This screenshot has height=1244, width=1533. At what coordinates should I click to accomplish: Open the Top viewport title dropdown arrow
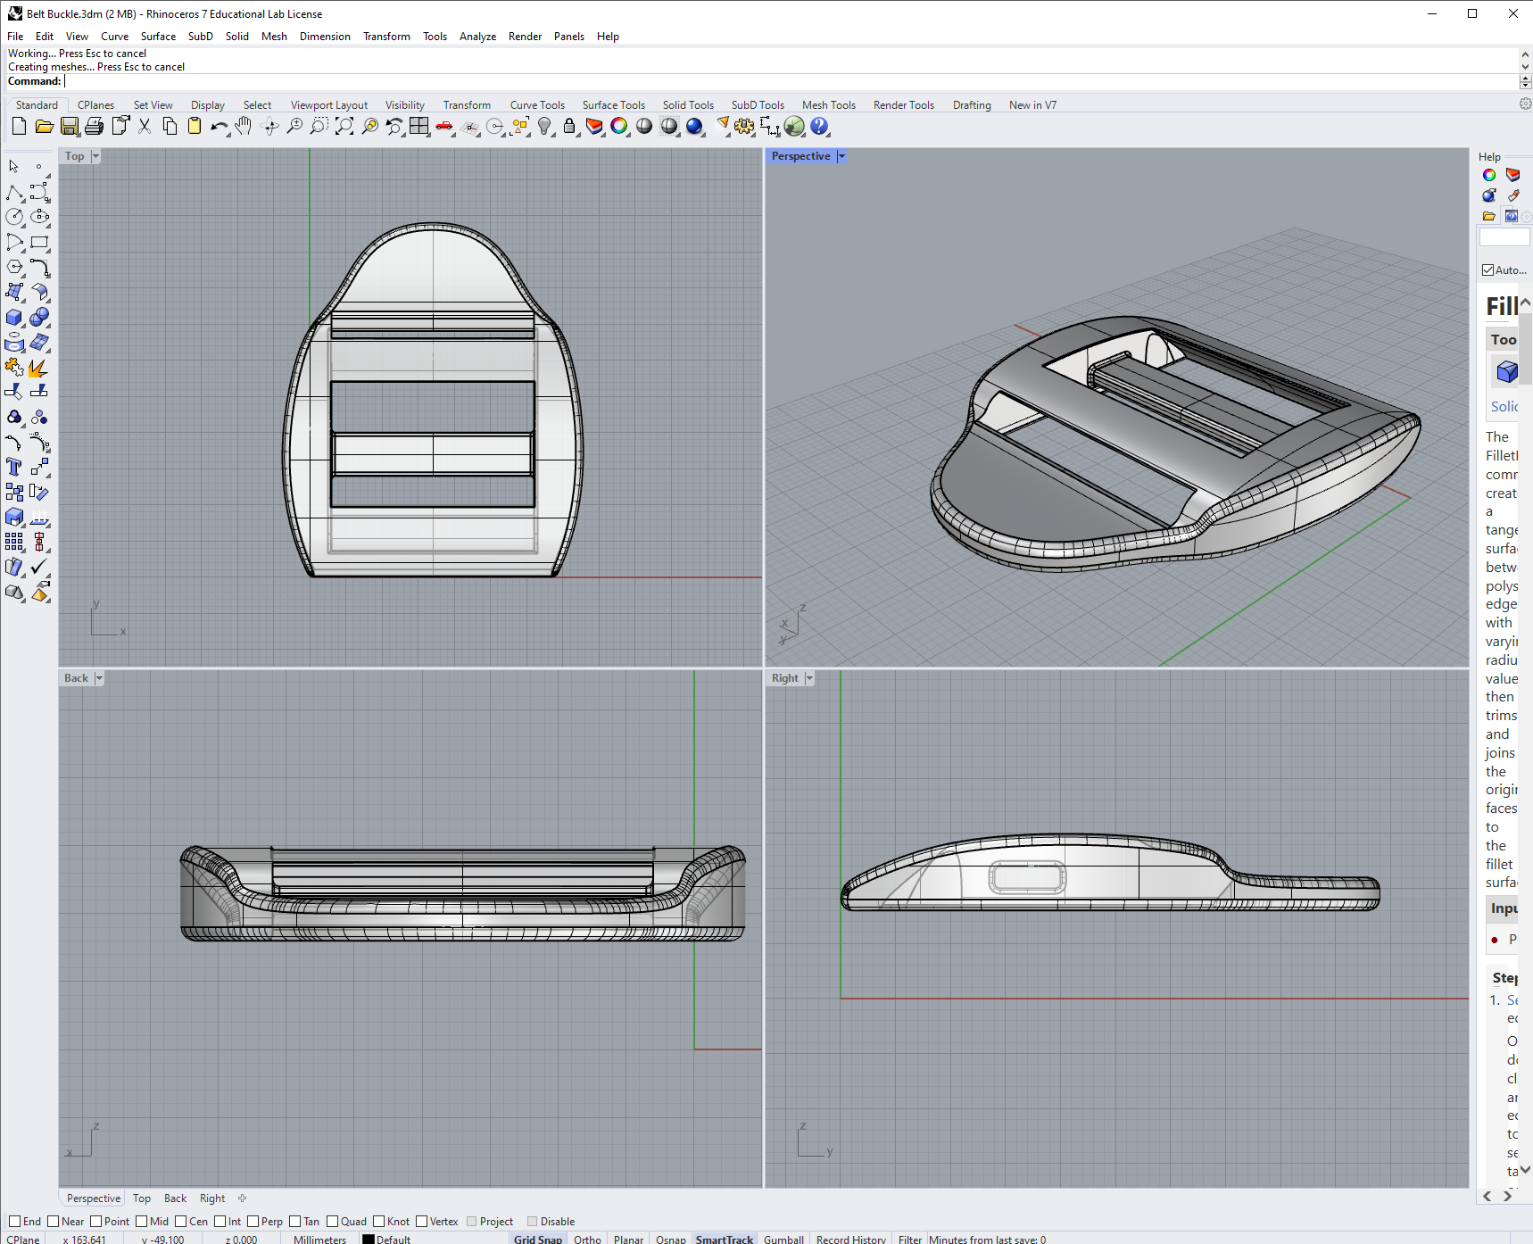[x=95, y=156]
